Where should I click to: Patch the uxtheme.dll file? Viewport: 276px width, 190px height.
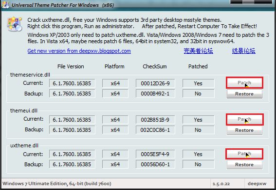tap(244, 154)
